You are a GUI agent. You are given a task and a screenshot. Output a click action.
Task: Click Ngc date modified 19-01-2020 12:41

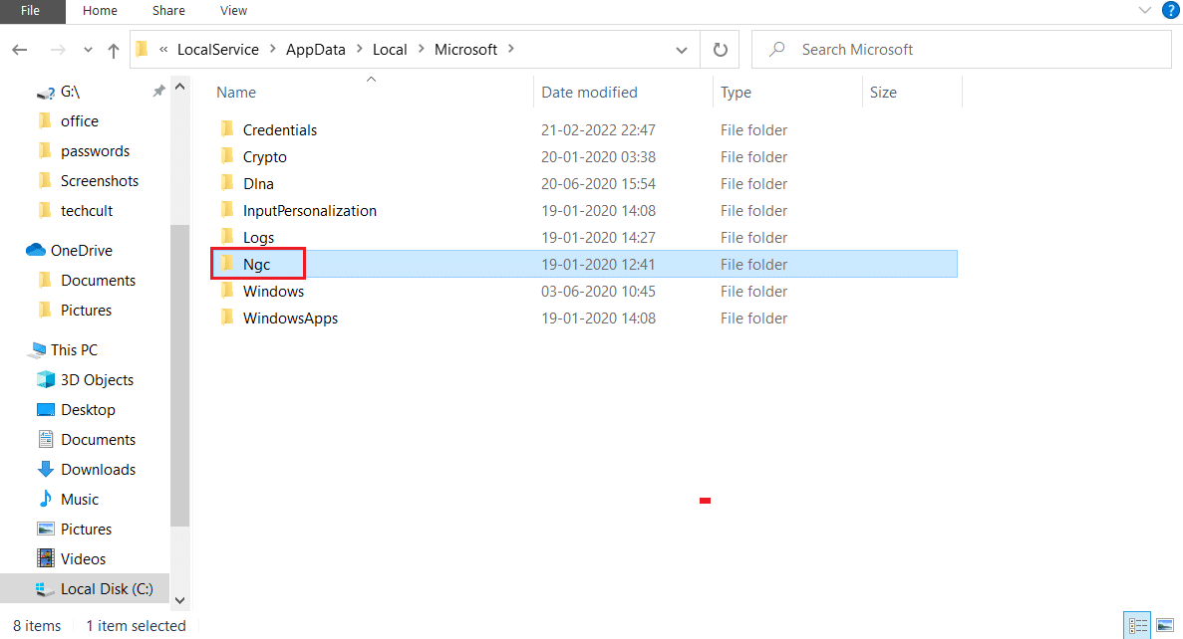click(x=598, y=265)
